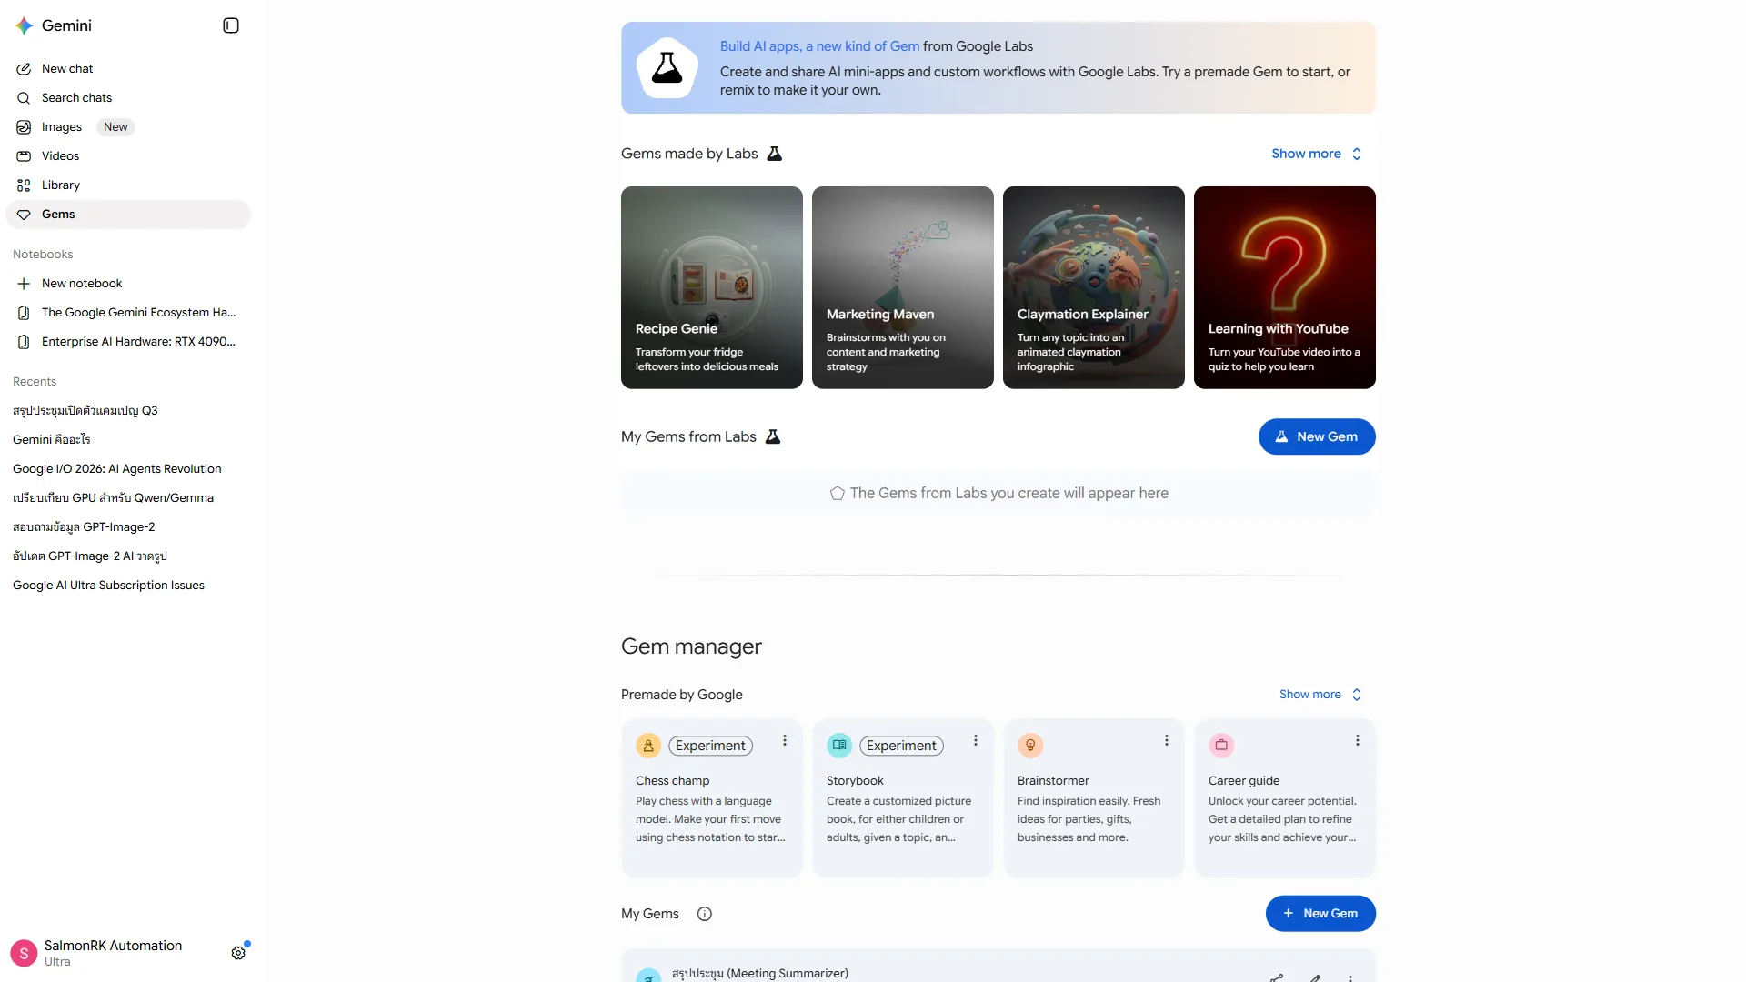Click flask icon next to Gems made by Labs

pos(775,154)
